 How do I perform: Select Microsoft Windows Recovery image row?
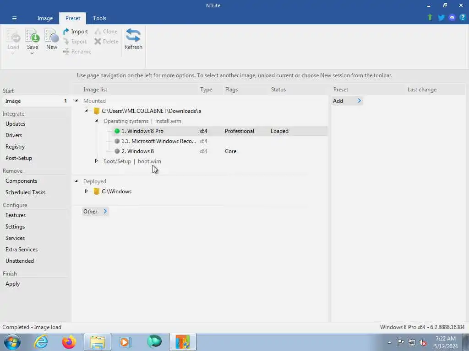click(x=220, y=141)
